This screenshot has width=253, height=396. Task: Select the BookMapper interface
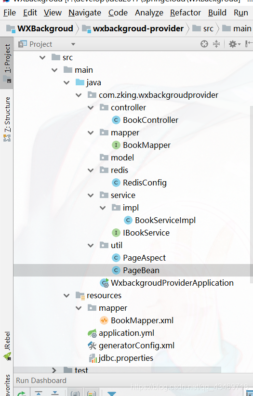point(146,145)
